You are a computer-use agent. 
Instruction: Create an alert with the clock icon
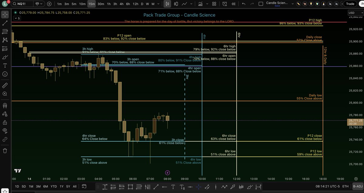pos(225,4)
